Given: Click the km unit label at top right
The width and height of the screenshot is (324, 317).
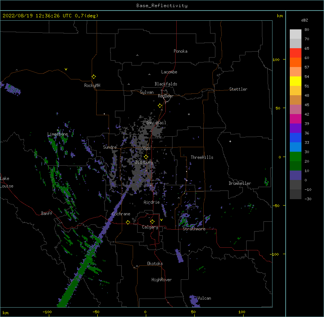Looking at the screenshot, I should 280,16.
